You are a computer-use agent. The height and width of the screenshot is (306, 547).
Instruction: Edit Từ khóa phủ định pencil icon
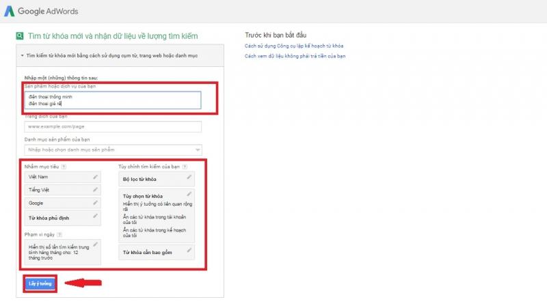pos(95,216)
